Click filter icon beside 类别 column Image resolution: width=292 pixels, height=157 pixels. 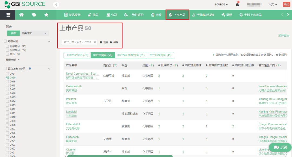coord(152,65)
